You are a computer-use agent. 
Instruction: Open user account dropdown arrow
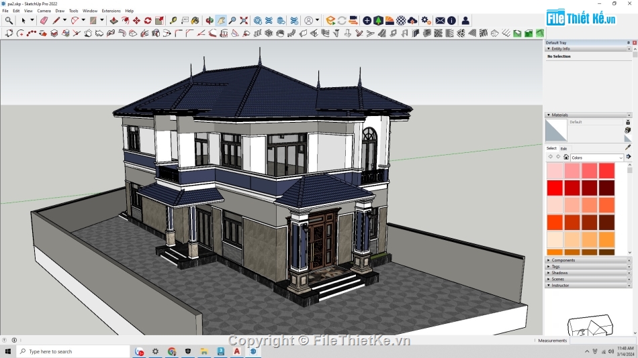(318, 20)
